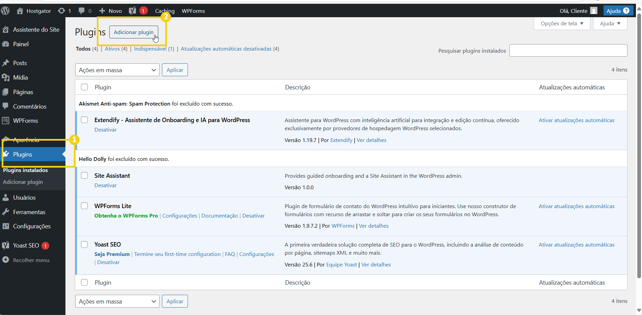Deactivate the Extendify plugin
Viewport: 642px width, 315px height.
[x=106, y=130]
